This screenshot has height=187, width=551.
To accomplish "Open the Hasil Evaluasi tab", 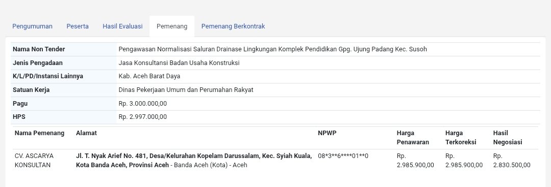I will click(122, 26).
